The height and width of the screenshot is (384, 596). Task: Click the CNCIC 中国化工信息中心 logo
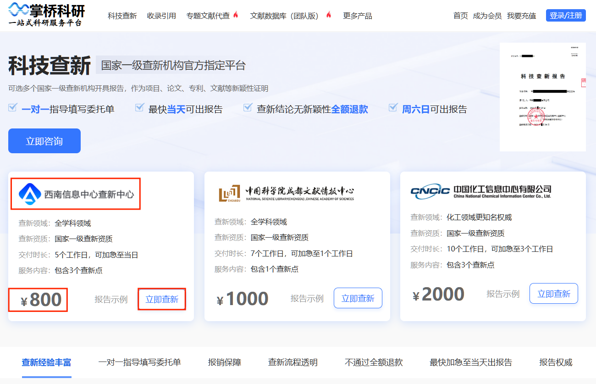click(x=481, y=191)
